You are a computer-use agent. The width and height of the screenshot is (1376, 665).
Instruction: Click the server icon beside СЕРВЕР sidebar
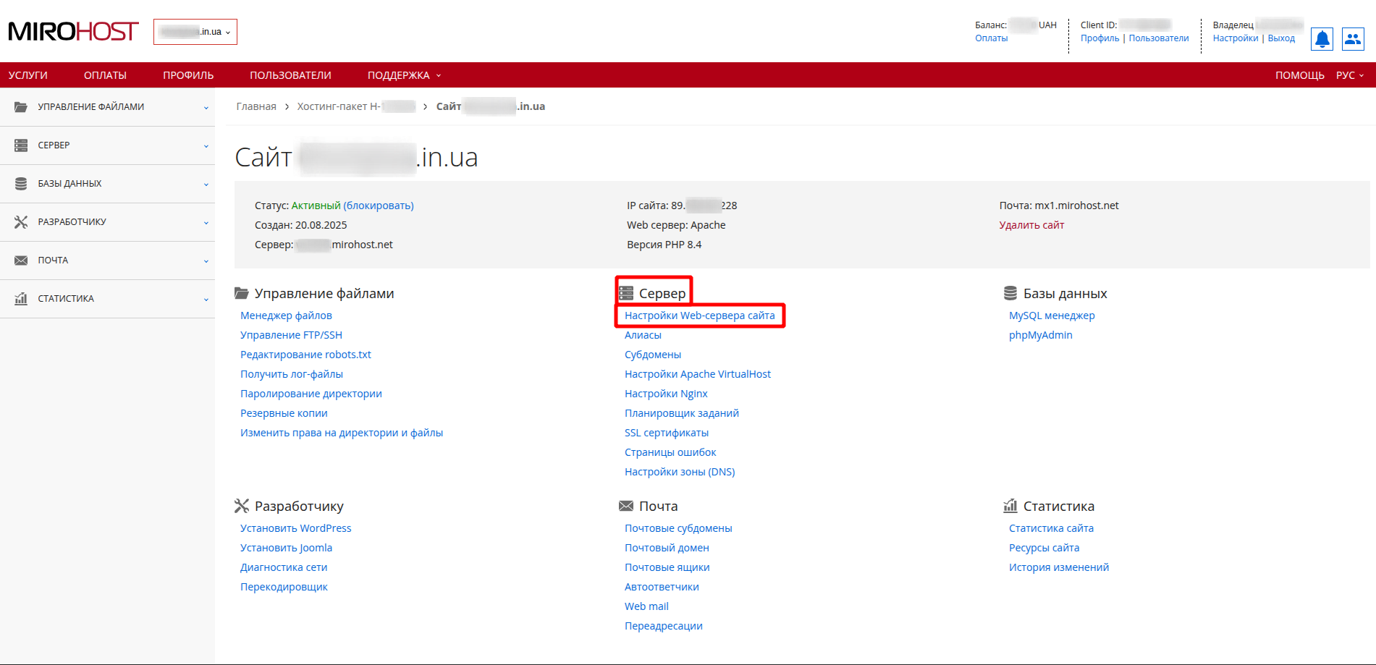21,145
